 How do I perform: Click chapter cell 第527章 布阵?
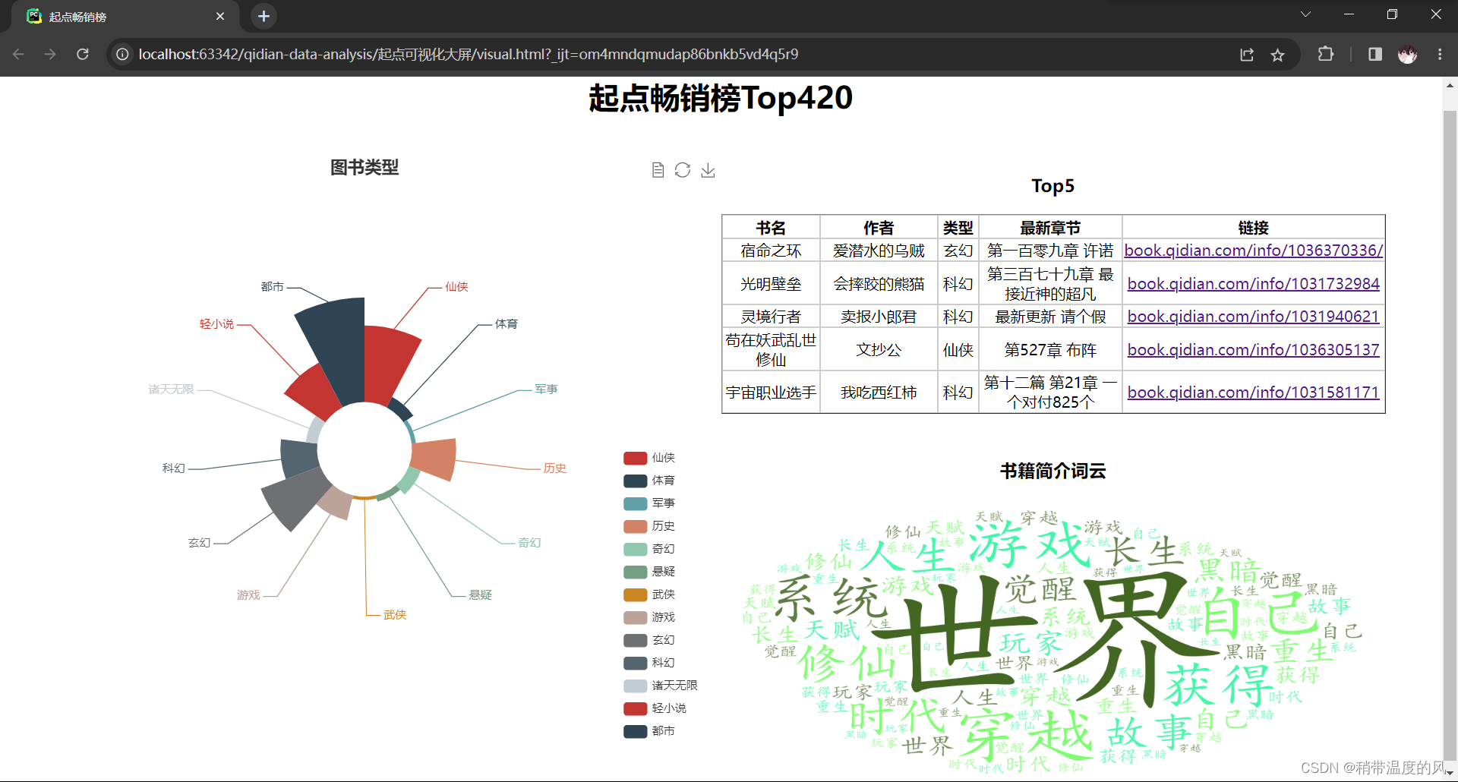(x=1050, y=350)
